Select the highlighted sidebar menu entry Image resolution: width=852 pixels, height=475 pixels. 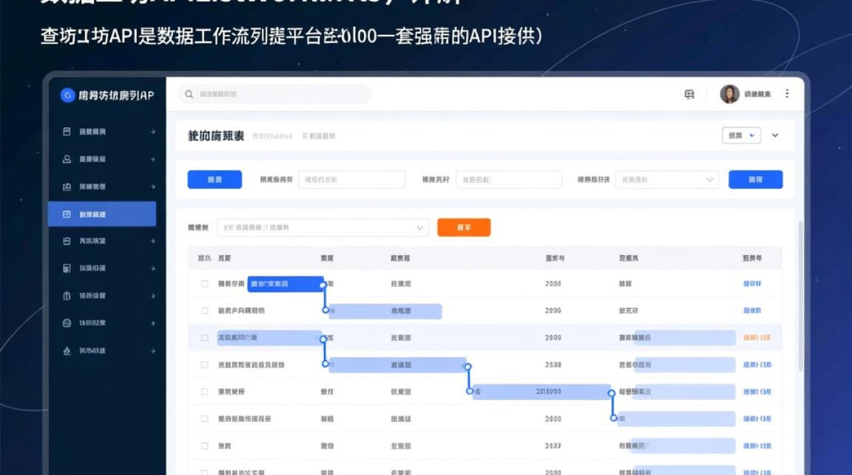(101, 214)
